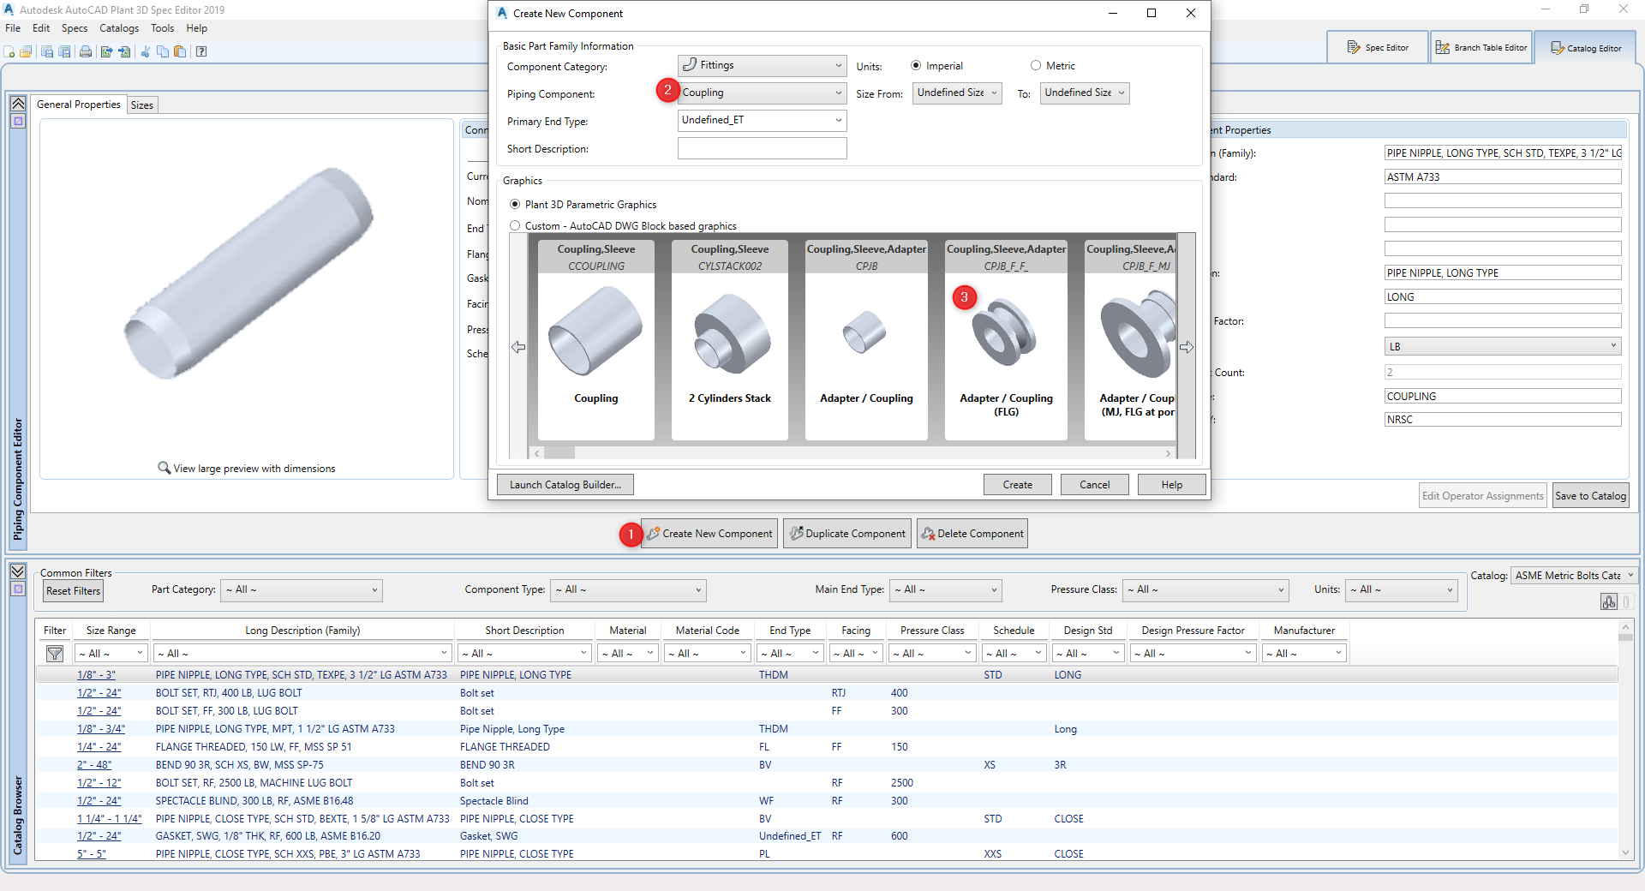Viewport: 1645px width, 891px height.
Task: Collapse the Piping Component Editor panel
Action: point(18,104)
